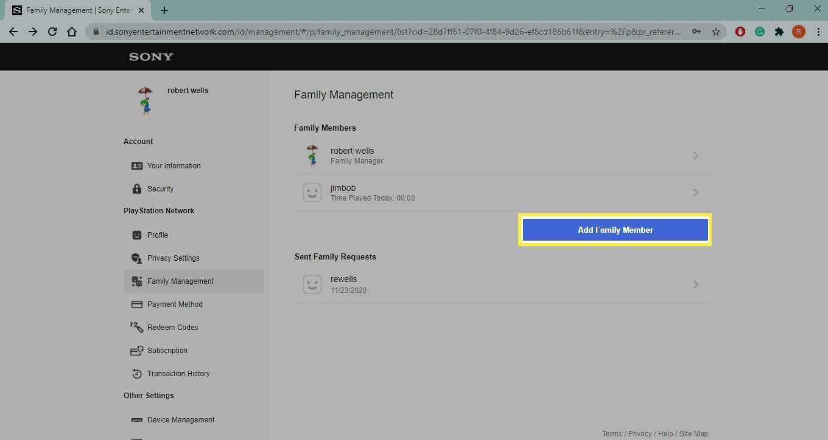
Task: Reload the page with the refresh icon
Action: click(52, 32)
